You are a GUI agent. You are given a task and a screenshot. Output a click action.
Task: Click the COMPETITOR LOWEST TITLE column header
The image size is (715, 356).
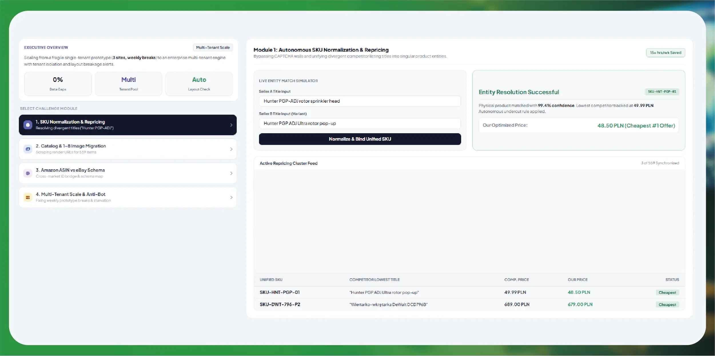point(375,280)
